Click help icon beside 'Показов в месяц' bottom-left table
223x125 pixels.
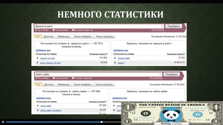coord(105,102)
